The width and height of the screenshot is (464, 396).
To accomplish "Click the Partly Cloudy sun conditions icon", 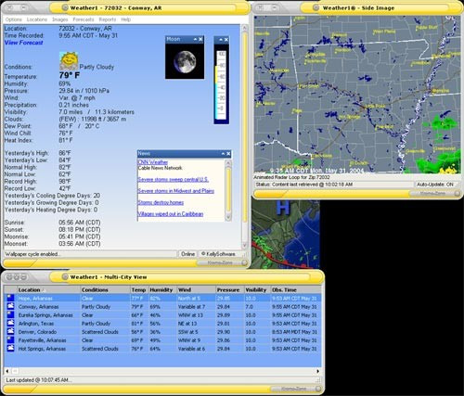I will click(x=69, y=61).
